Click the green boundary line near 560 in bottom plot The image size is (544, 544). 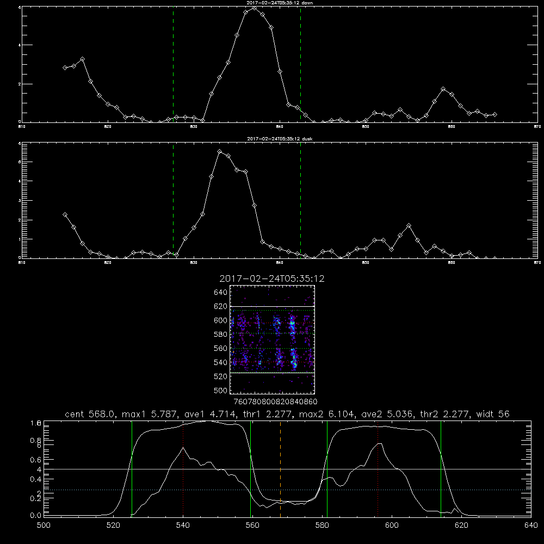(250, 469)
